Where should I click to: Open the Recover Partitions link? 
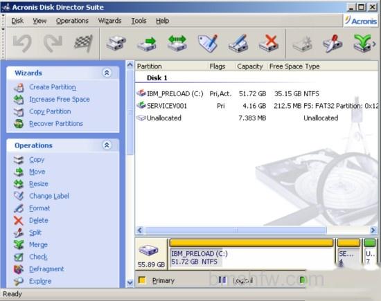pyautogui.click(x=56, y=124)
